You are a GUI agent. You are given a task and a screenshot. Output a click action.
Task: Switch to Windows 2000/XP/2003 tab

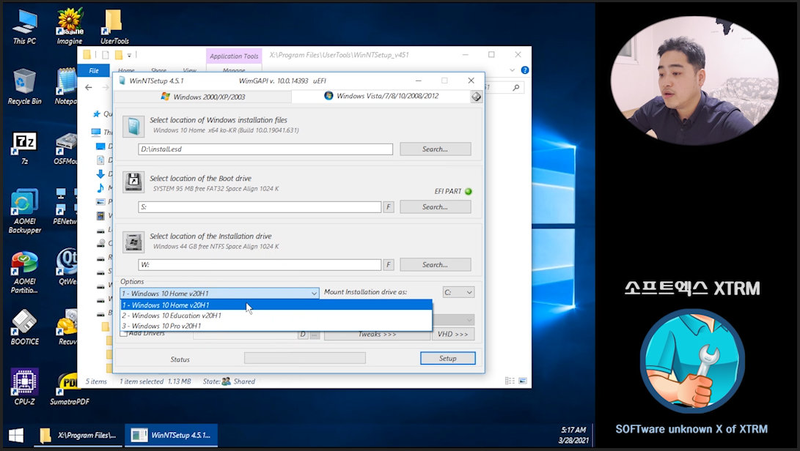point(202,97)
